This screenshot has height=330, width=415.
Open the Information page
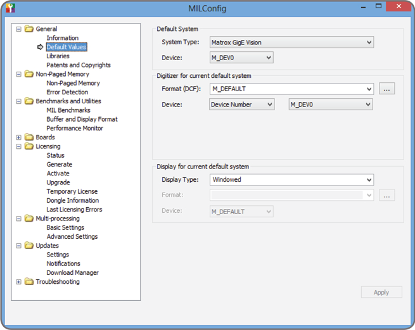pos(63,38)
